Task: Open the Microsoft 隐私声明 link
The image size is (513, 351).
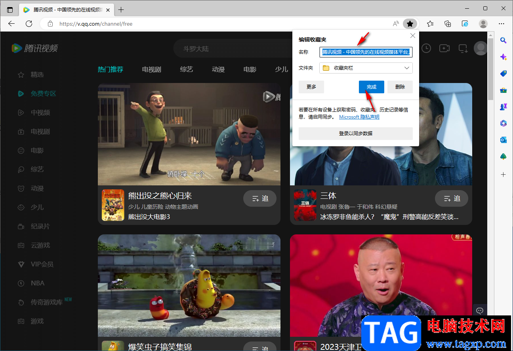Action: [359, 117]
